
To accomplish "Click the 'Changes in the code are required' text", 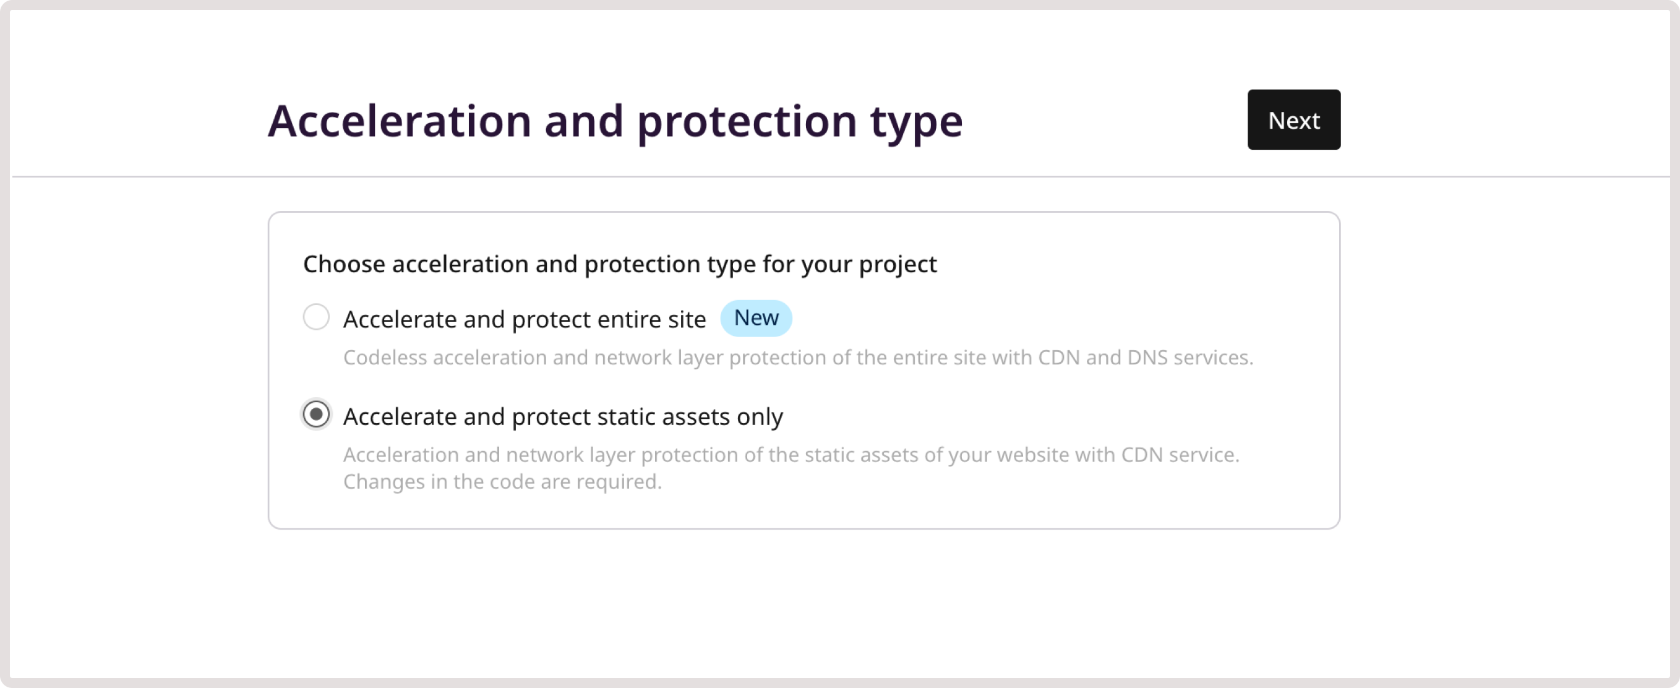I will click(x=502, y=483).
